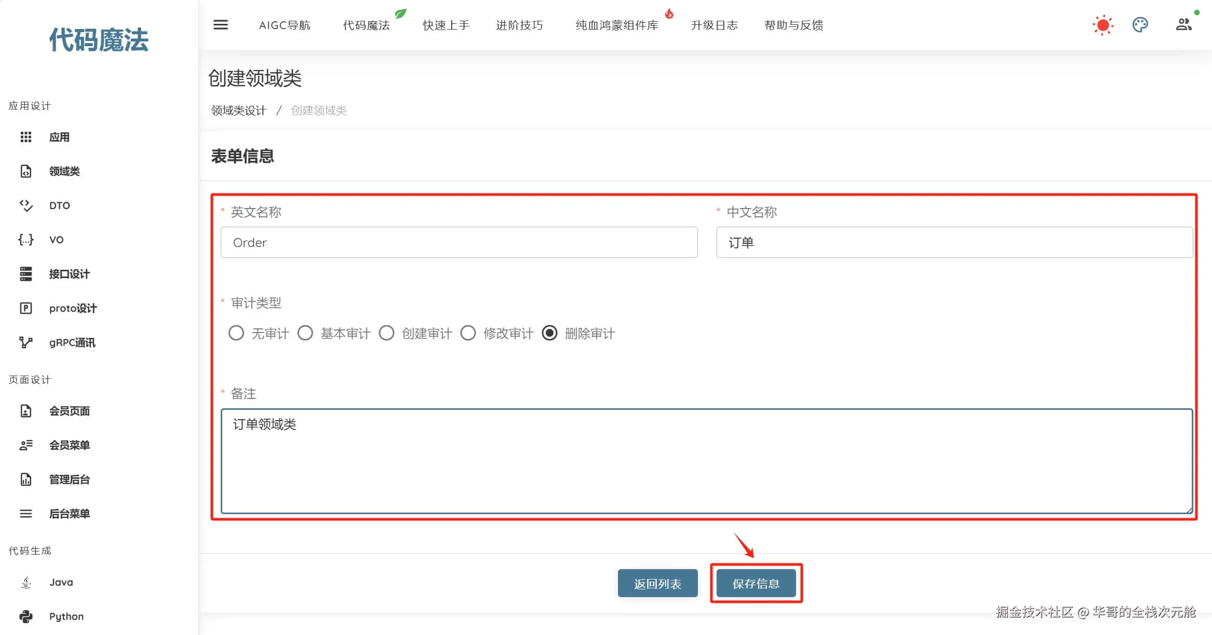The height and width of the screenshot is (635, 1212).
Task: Click the 领域类设计 breadcrumb link
Action: (238, 111)
